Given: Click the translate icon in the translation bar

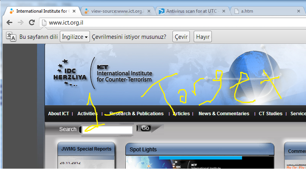Looking at the screenshot, I should pos(11,37).
